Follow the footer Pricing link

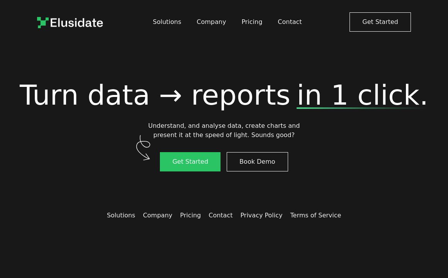tap(190, 215)
